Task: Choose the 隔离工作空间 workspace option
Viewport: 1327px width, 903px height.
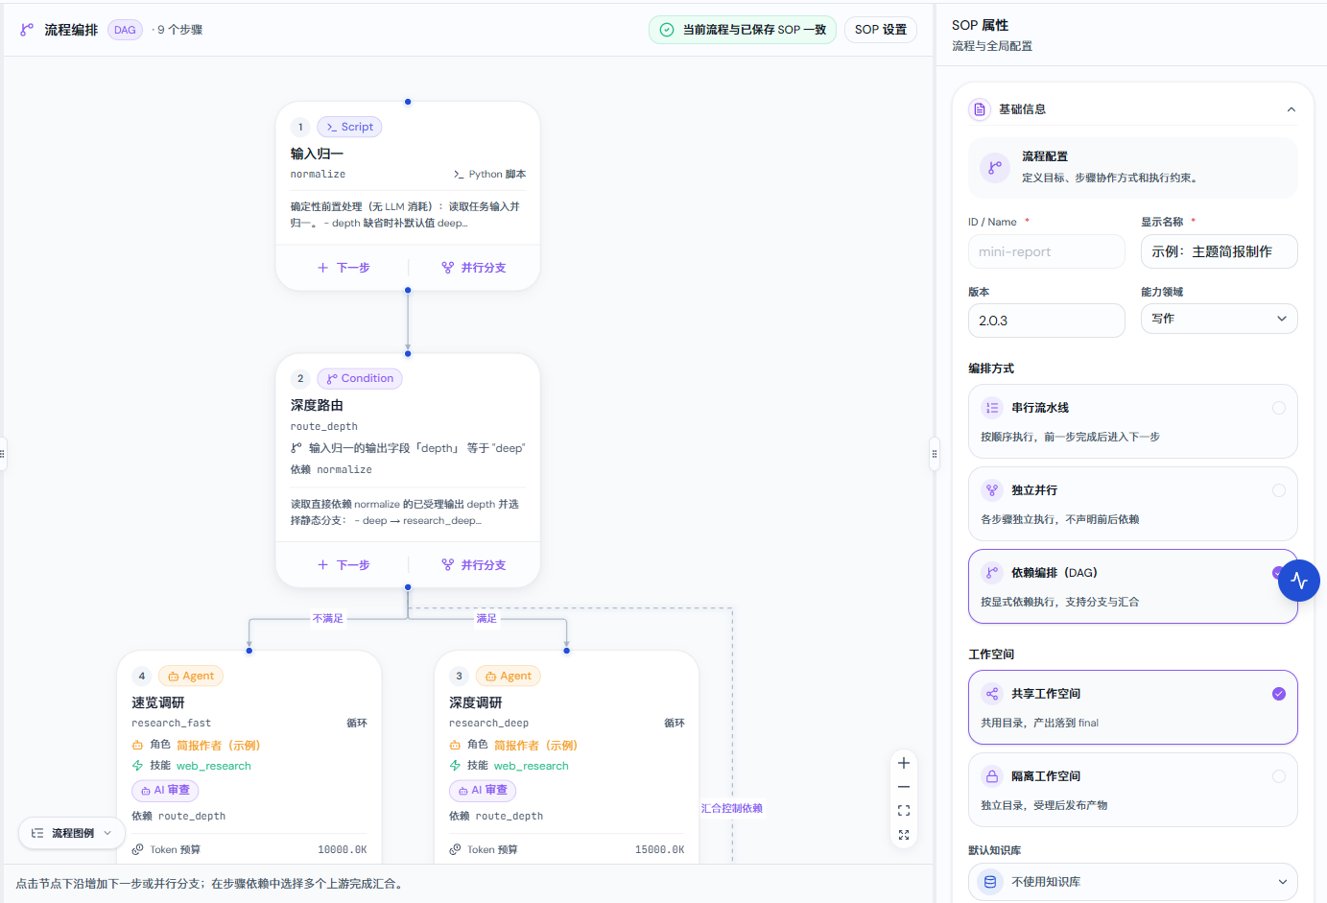Action: [x=1132, y=790]
